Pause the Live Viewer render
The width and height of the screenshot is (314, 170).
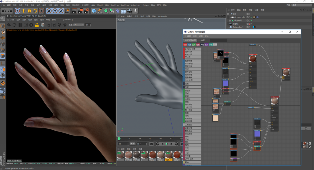(20, 25)
